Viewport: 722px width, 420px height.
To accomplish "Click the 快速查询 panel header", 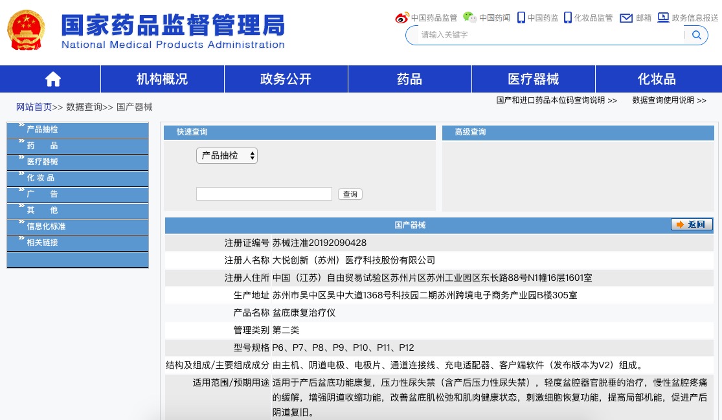I will tap(300, 133).
